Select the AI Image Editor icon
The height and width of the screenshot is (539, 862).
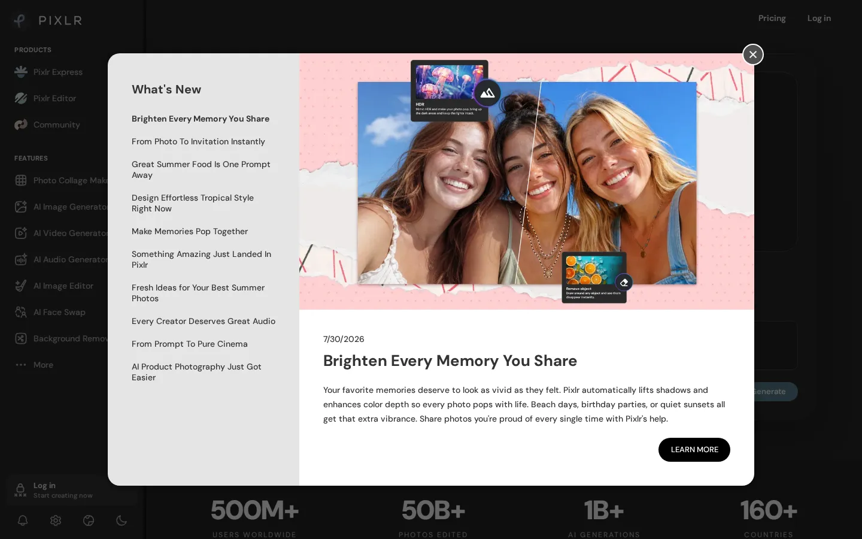(21, 286)
